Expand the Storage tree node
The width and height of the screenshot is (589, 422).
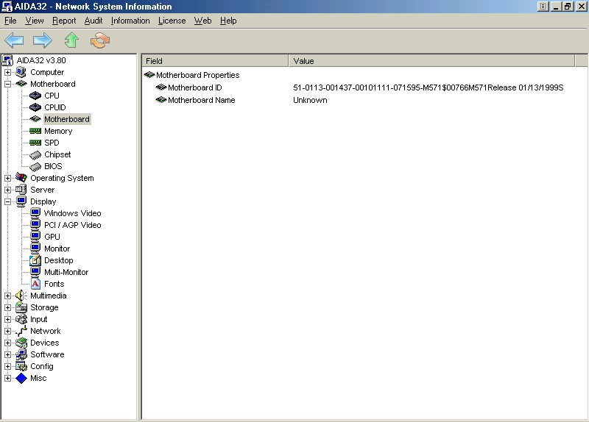(7, 307)
